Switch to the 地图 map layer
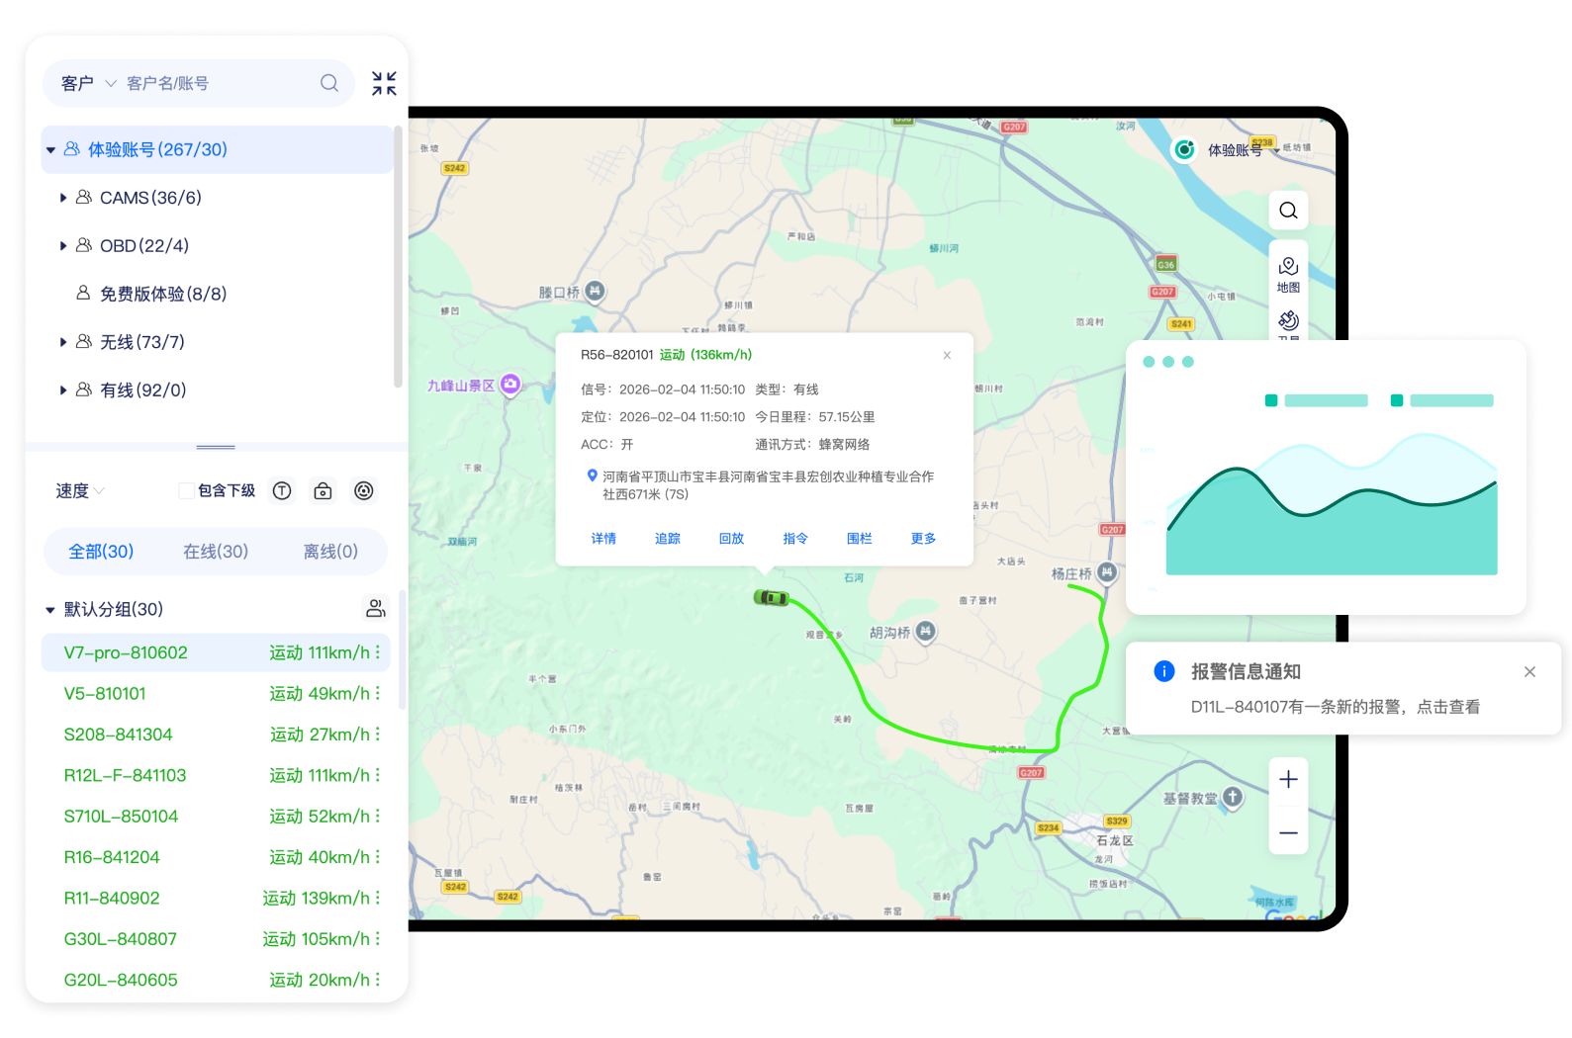 pyautogui.click(x=1288, y=275)
